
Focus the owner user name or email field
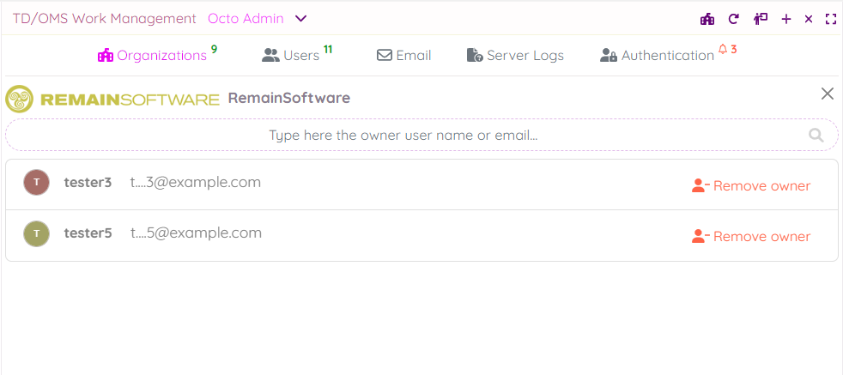coord(403,135)
